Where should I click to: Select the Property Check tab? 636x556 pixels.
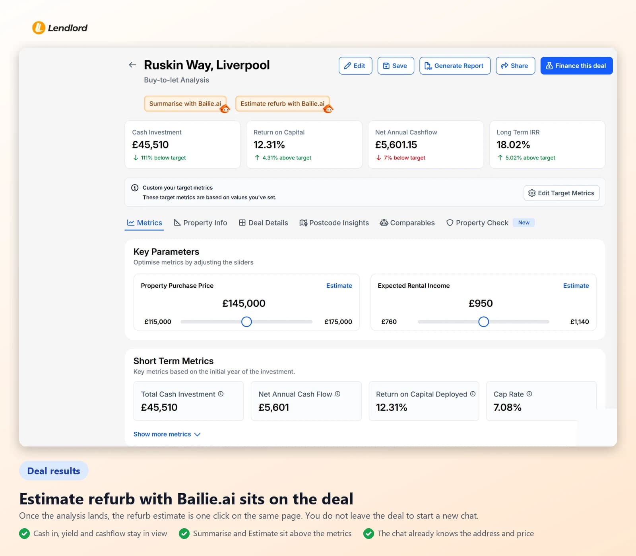click(477, 223)
